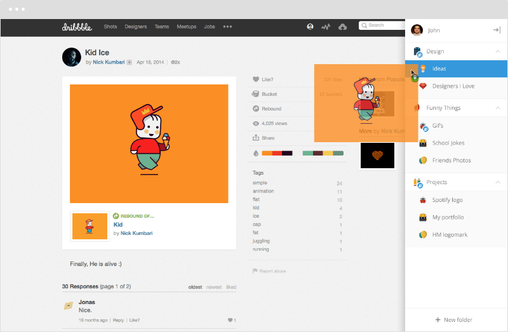Screen dimensions: 508x332
Task: Collapse the Design folder chevron
Action: [x=498, y=51]
